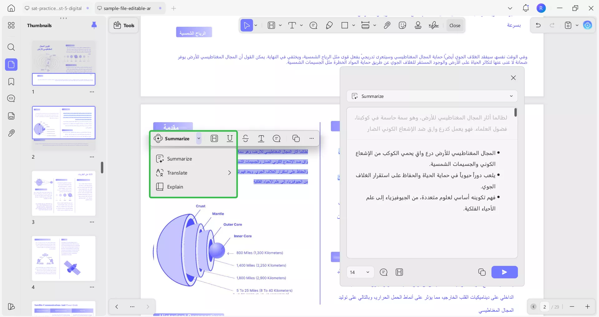
Task: Choose Explain from the context menu
Action: [175, 187]
